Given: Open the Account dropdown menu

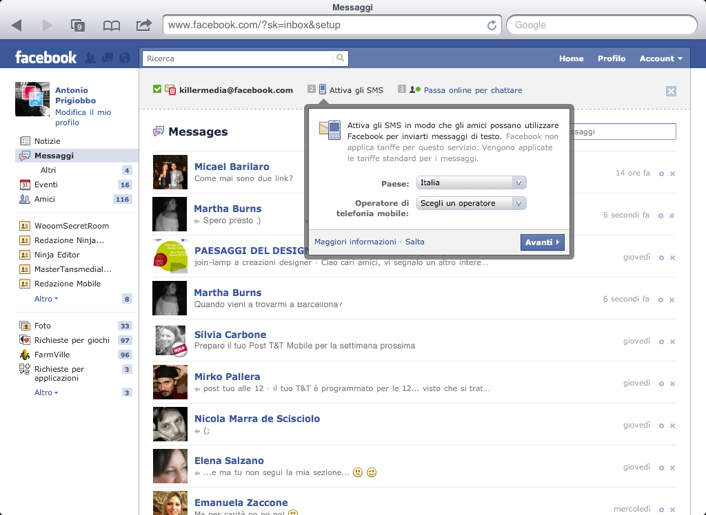Looking at the screenshot, I should coord(660,59).
